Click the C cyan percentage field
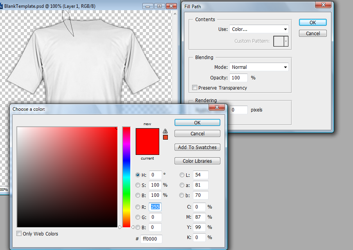Image resolution: width=353 pixels, height=250 pixels. (x=200, y=207)
